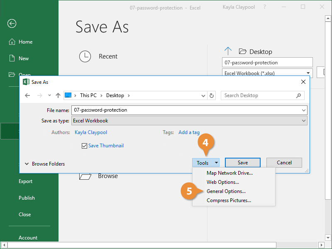Select Export in the Backstage sidebar

click(x=25, y=181)
